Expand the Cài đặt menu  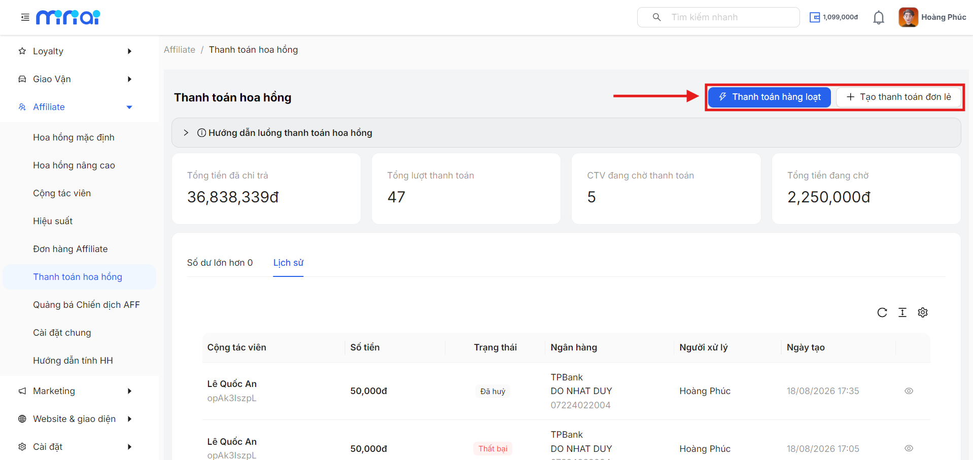79,447
